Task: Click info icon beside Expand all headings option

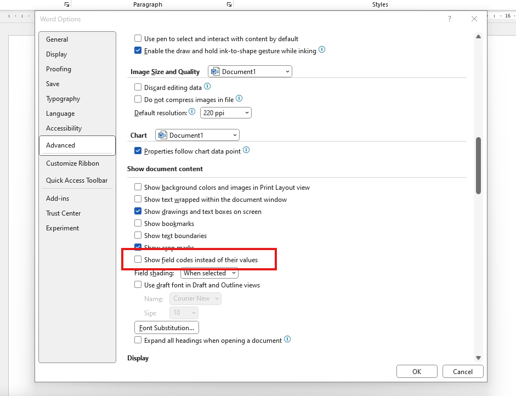Action: [x=287, y=340]
